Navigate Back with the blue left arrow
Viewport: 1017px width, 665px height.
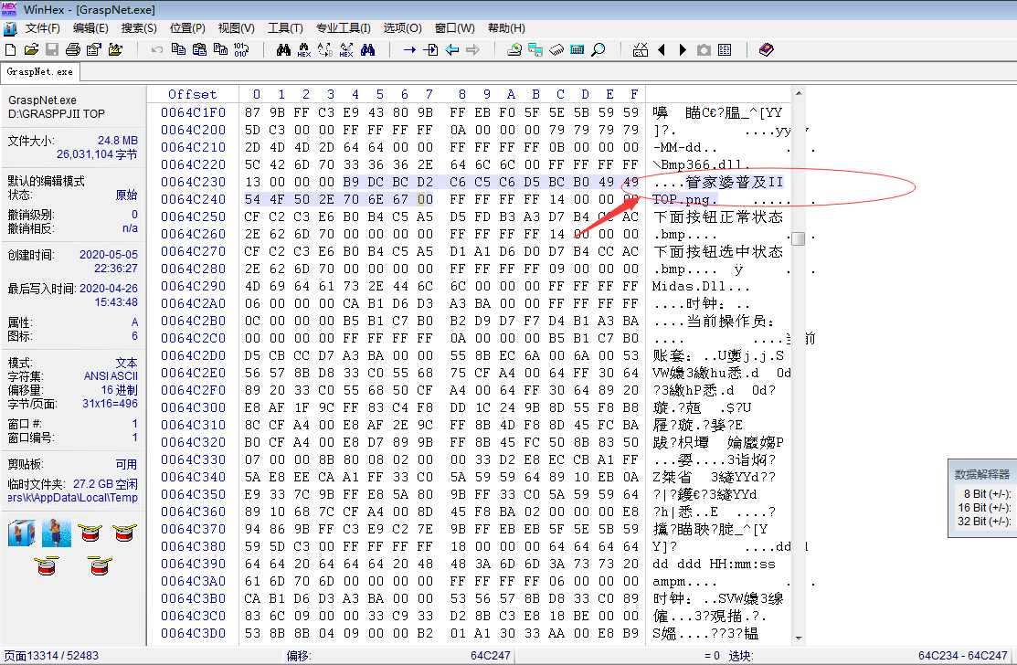tap(452, 50)
